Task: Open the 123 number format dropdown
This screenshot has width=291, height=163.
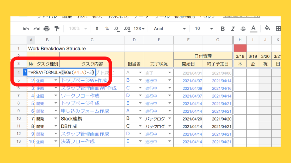Action: 139,29
